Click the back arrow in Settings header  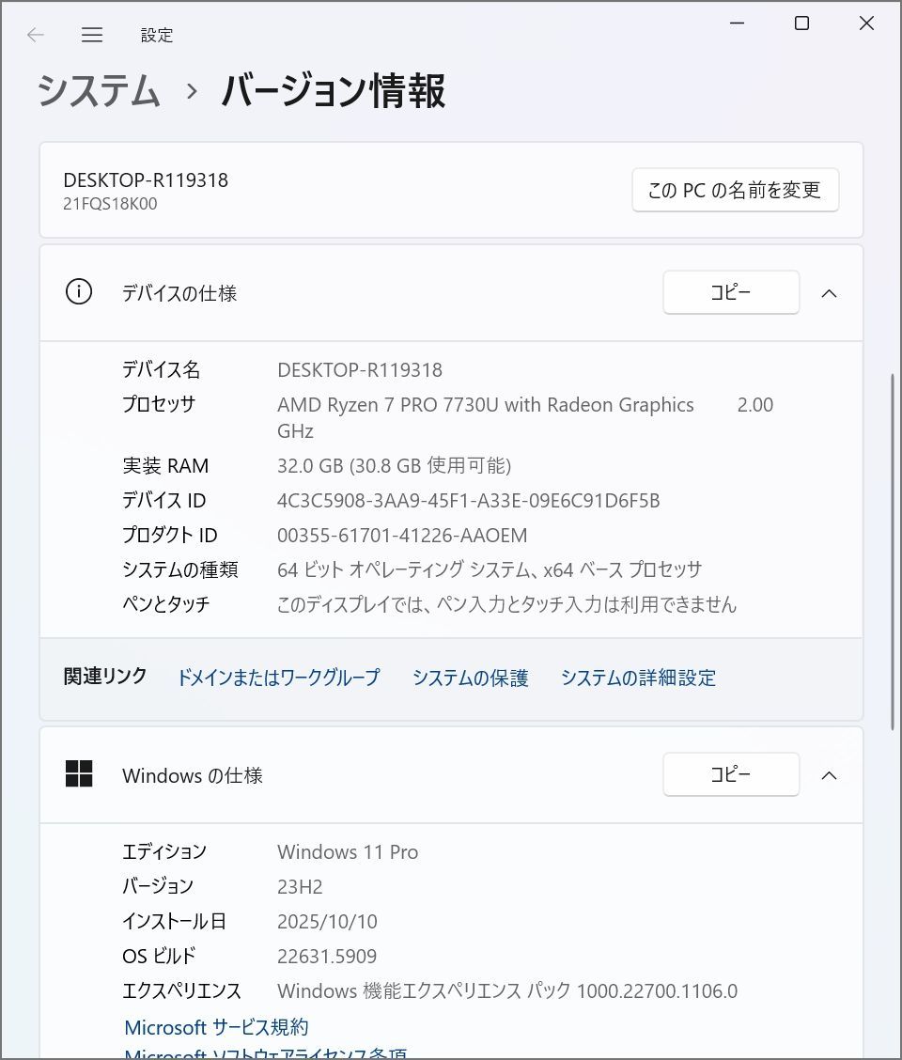click(x=36, y=35)
